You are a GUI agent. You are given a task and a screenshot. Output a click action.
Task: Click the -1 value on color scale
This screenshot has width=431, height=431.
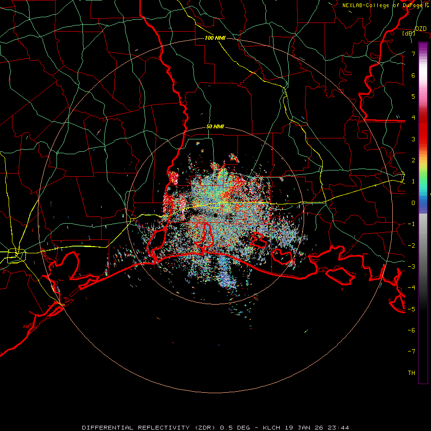pos(411,224)
